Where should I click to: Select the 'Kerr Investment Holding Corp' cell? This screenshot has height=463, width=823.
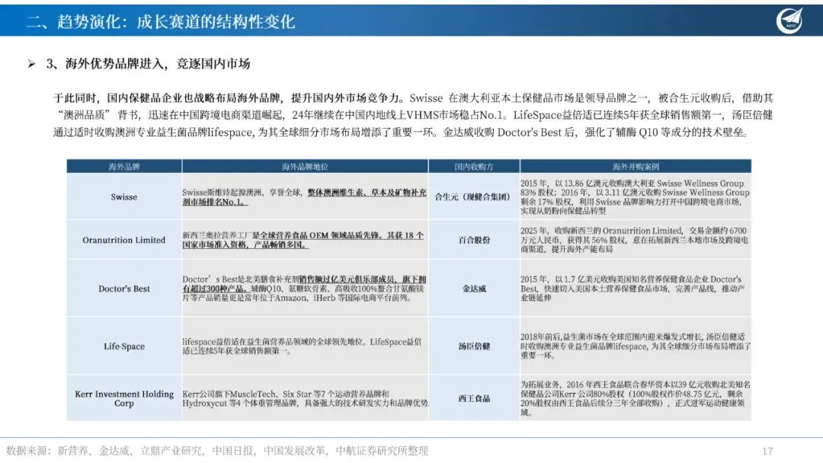click(x=124, y=398)
